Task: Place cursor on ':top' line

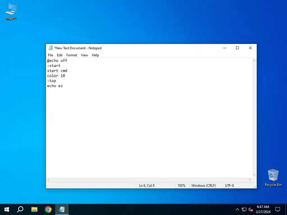Action: click(x=52, y=81)
